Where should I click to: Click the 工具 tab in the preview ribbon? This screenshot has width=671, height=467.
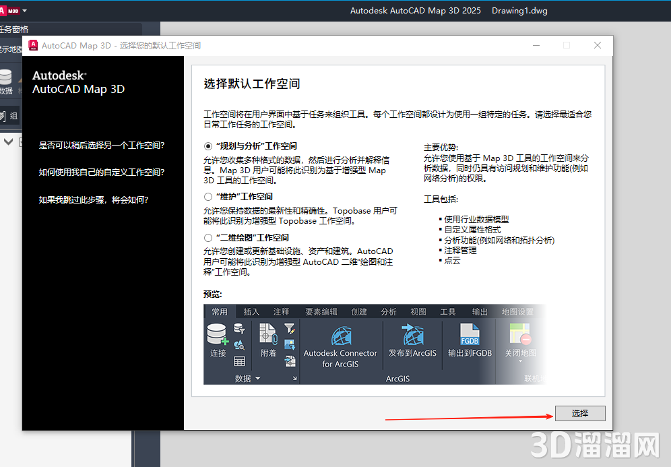447,311
